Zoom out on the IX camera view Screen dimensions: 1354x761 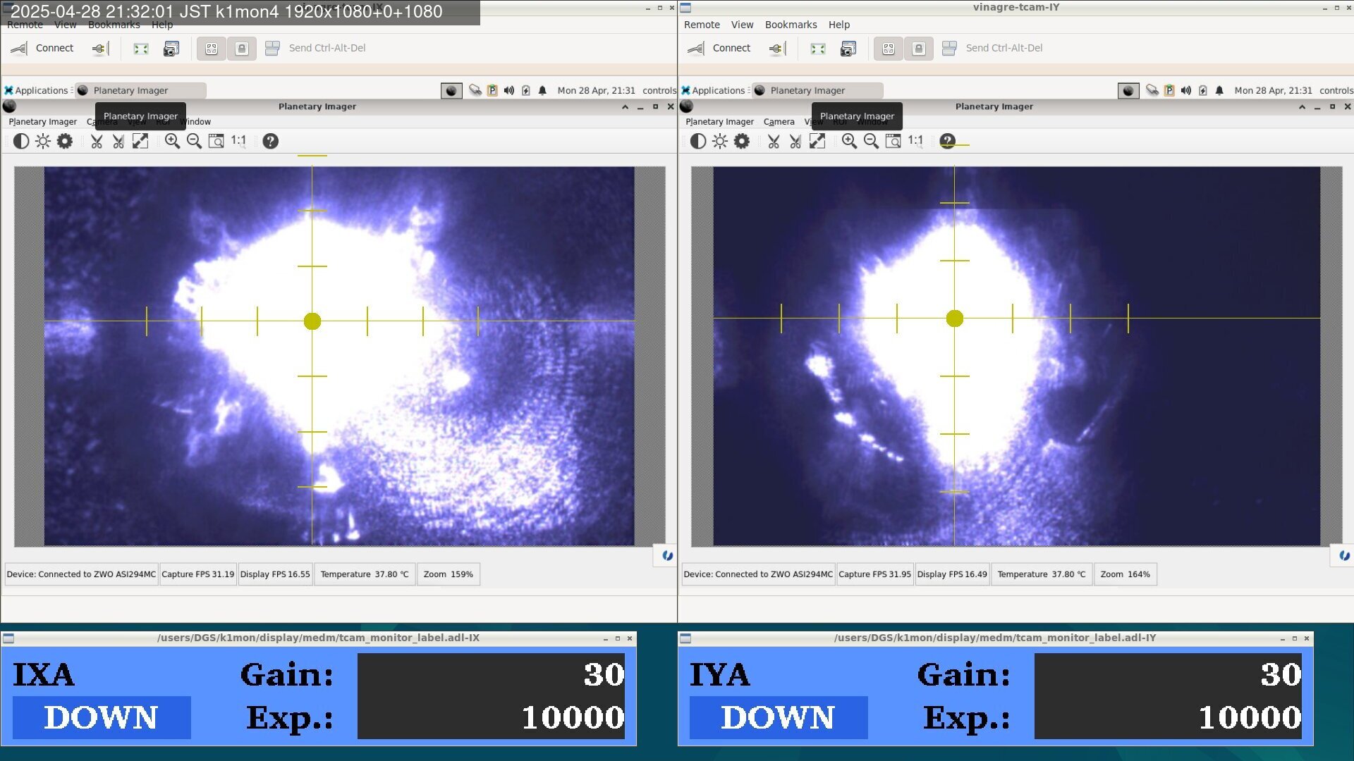pyautogui.click(x=194, y=141)
